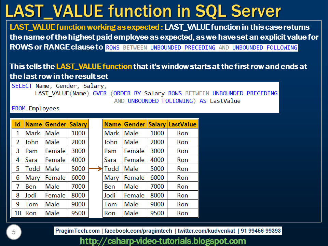The width and height of the screenshot is (328, 246).
Task: Click the Gender header of right table
Action: [x=135, y=124]
